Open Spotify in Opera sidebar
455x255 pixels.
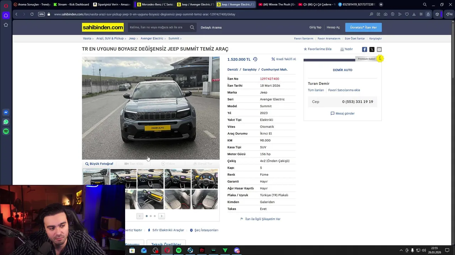pos(6,131)
